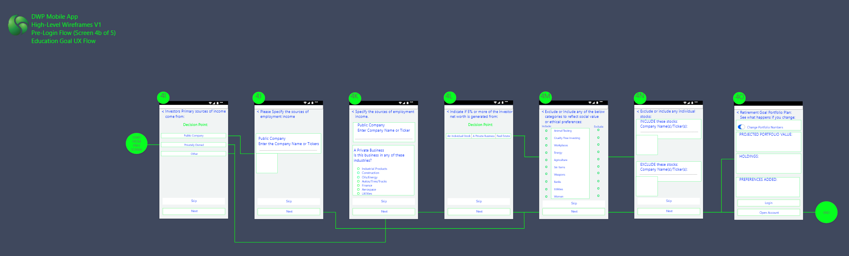
Task: Click Skip on screen 4K
Action: point(384,202)
